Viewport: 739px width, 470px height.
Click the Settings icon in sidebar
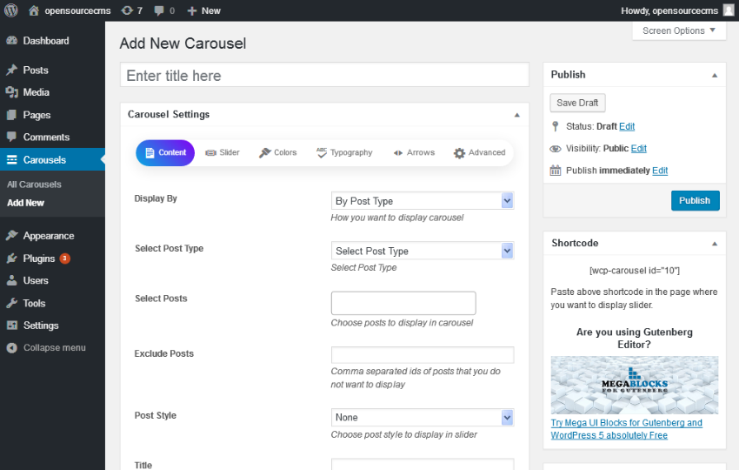click(x=12, y=326)
